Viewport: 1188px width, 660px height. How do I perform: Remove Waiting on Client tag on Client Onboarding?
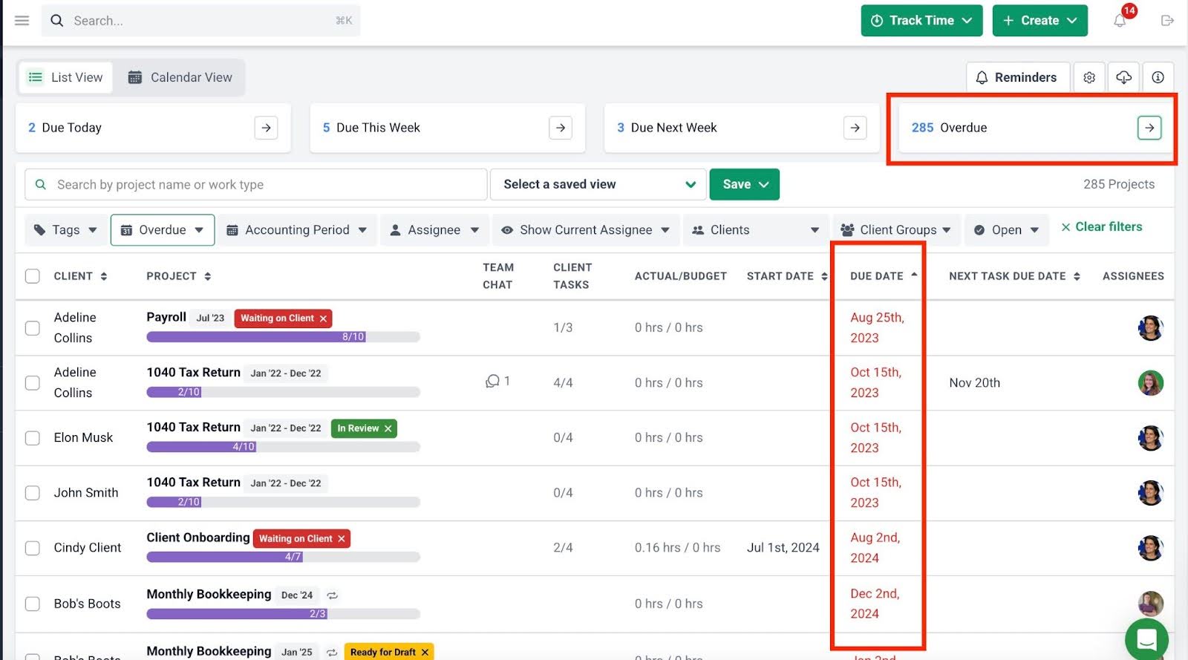pyautogui.click(x=342, y=539)
